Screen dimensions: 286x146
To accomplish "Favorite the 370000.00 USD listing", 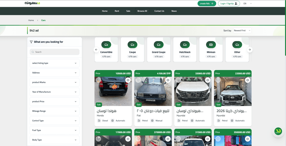I will coord(138,139).
